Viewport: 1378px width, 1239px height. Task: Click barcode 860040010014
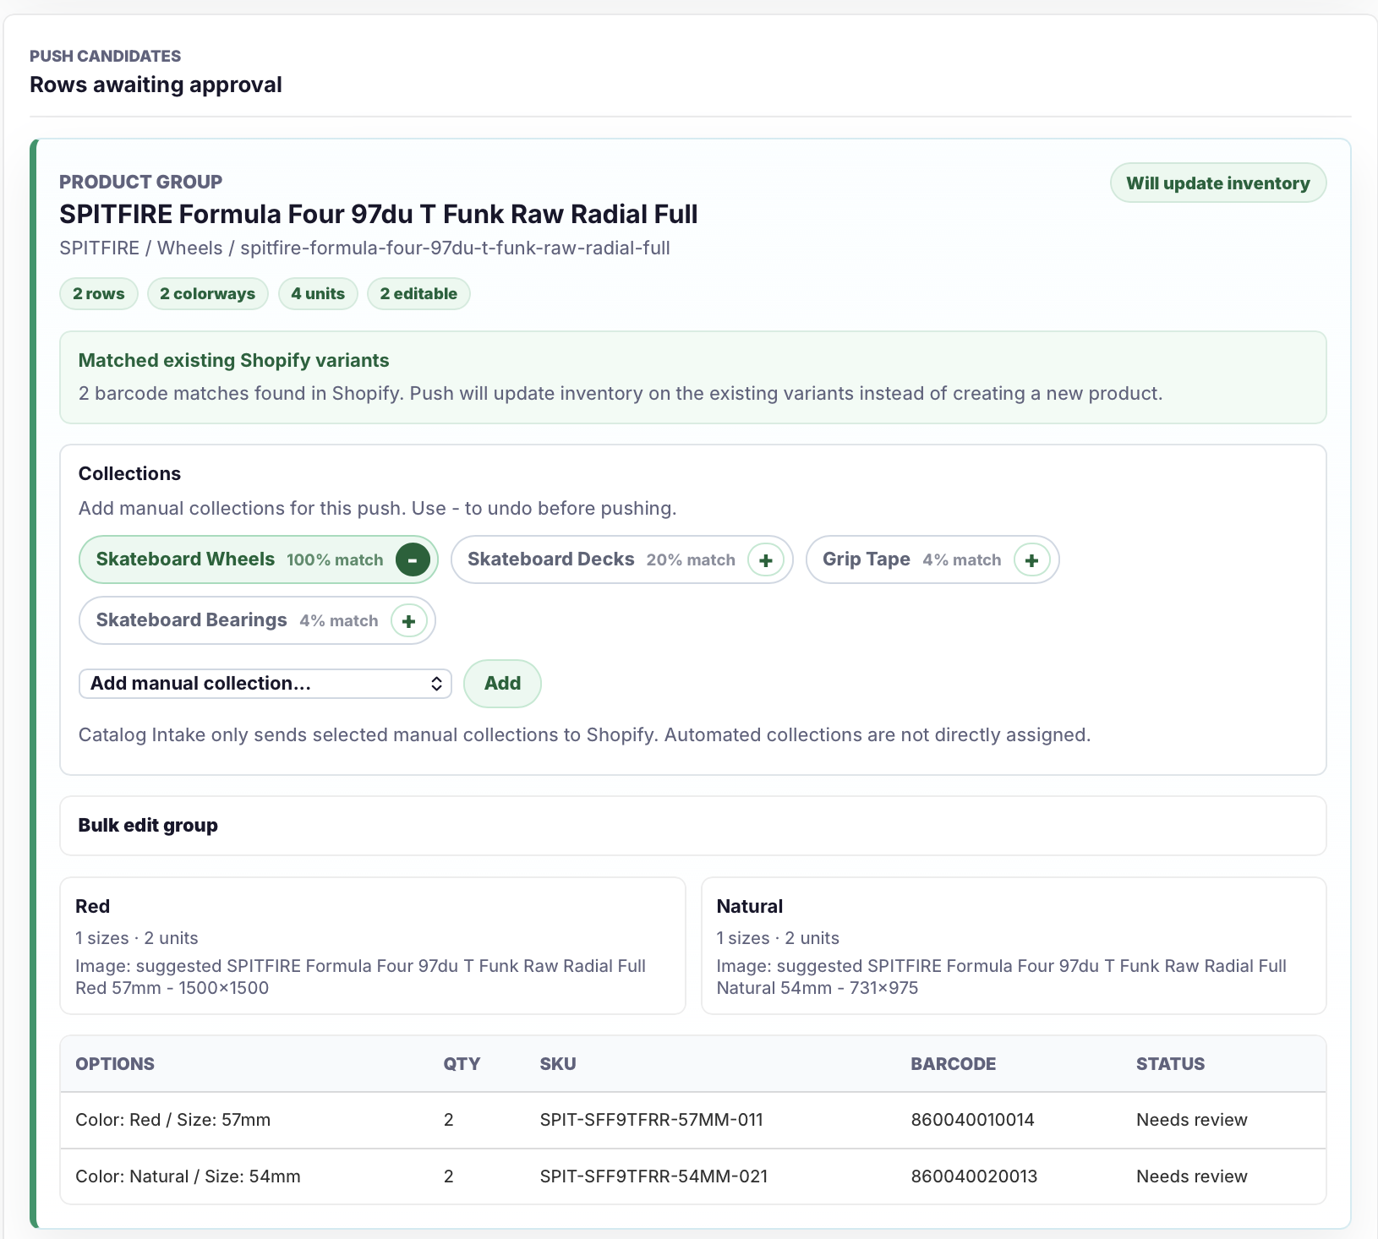pos(973,1120)
